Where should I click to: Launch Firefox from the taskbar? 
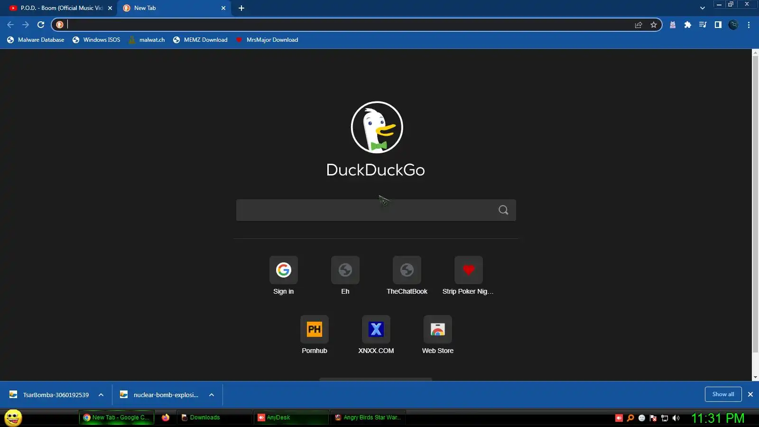(166, 418)
